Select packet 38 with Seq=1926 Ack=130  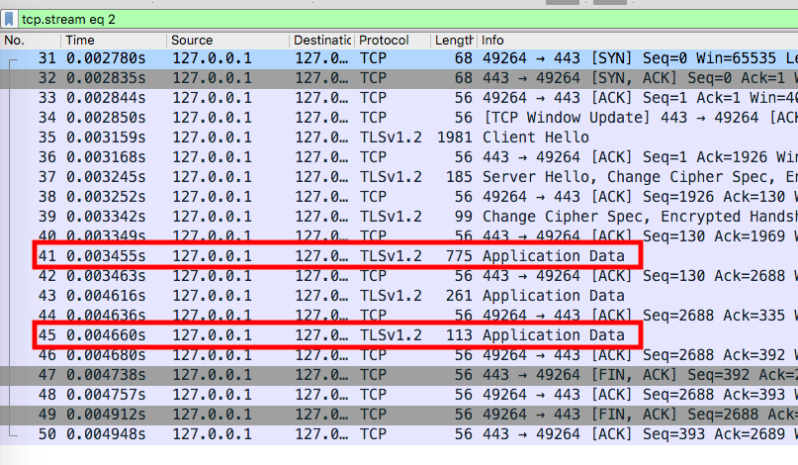point(399,197)
